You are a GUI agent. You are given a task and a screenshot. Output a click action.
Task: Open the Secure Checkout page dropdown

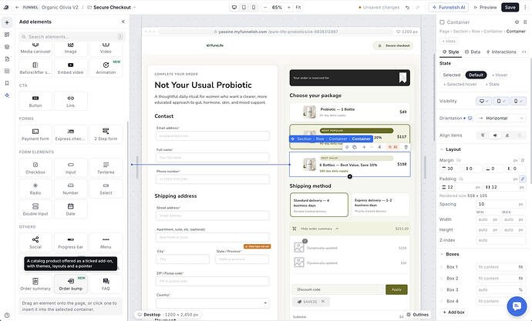pyautogui.click(x=111, y=7)
